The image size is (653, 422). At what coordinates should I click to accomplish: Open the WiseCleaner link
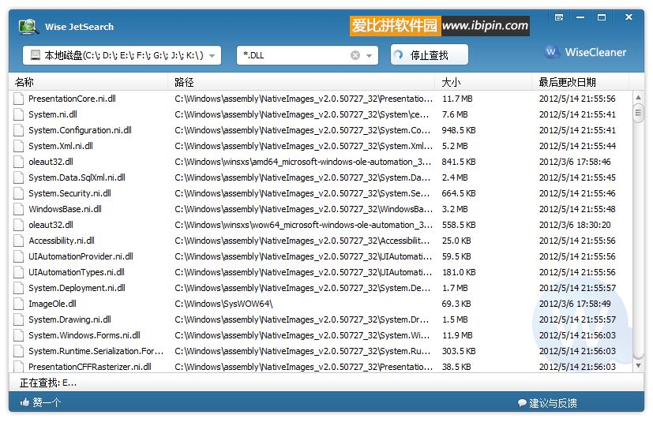click(586, 52)
